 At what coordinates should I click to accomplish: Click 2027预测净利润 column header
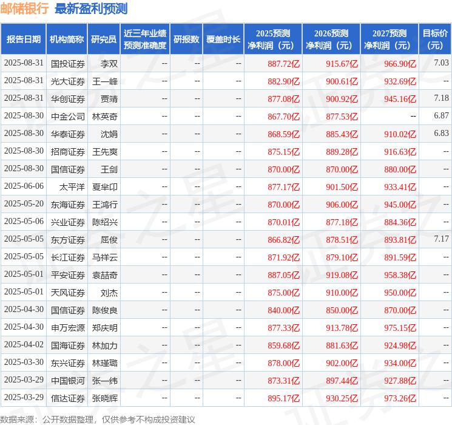(390, 39)
